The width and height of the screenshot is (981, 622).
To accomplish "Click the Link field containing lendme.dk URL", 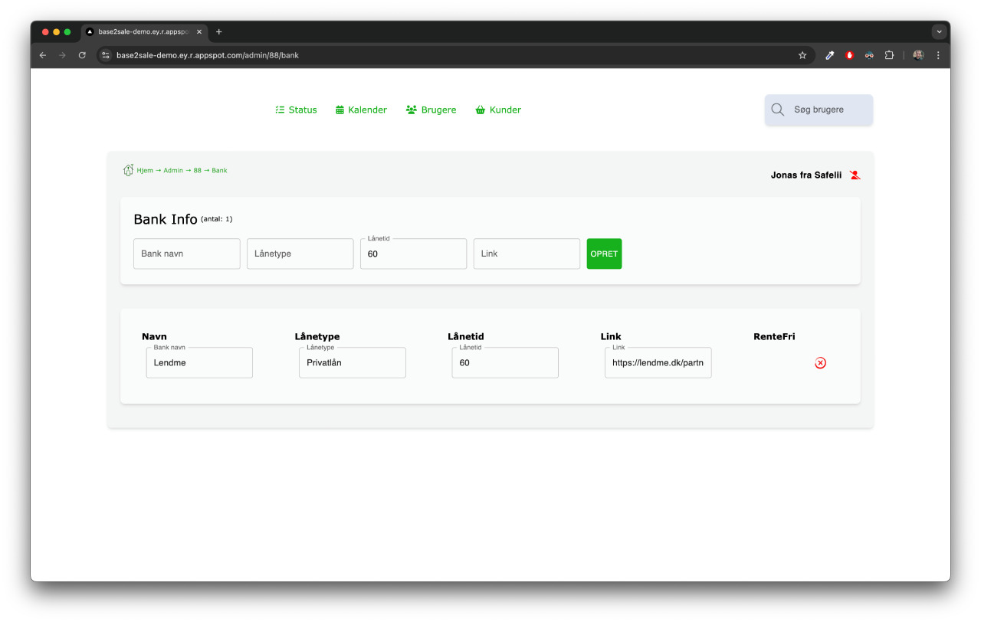I will pyautogui.click(x=658, y=362).
